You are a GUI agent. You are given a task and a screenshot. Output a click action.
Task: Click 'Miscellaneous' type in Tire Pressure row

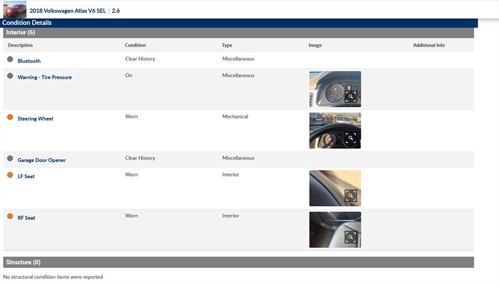point(238,75)
